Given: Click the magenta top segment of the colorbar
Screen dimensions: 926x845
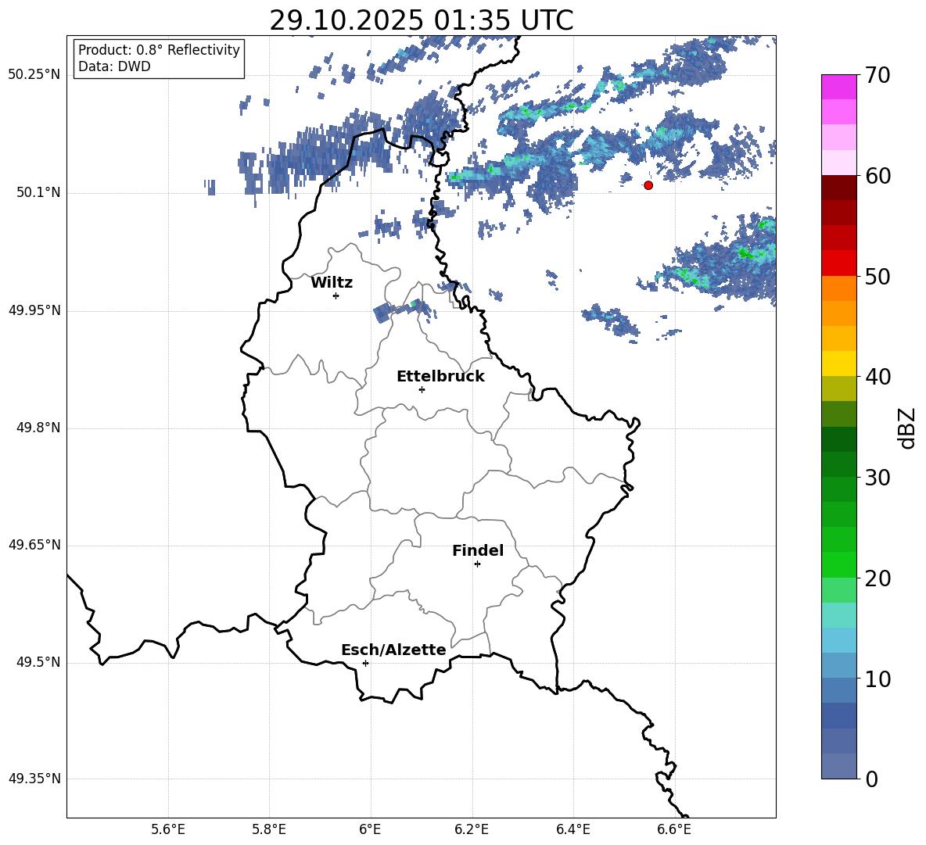Looking at the screenshot, I should [838, 88].
